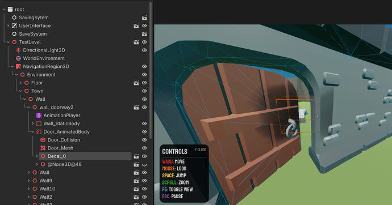
Task: Close the Controls overlay with F CLOSE
Action: (x=201, y=150)
